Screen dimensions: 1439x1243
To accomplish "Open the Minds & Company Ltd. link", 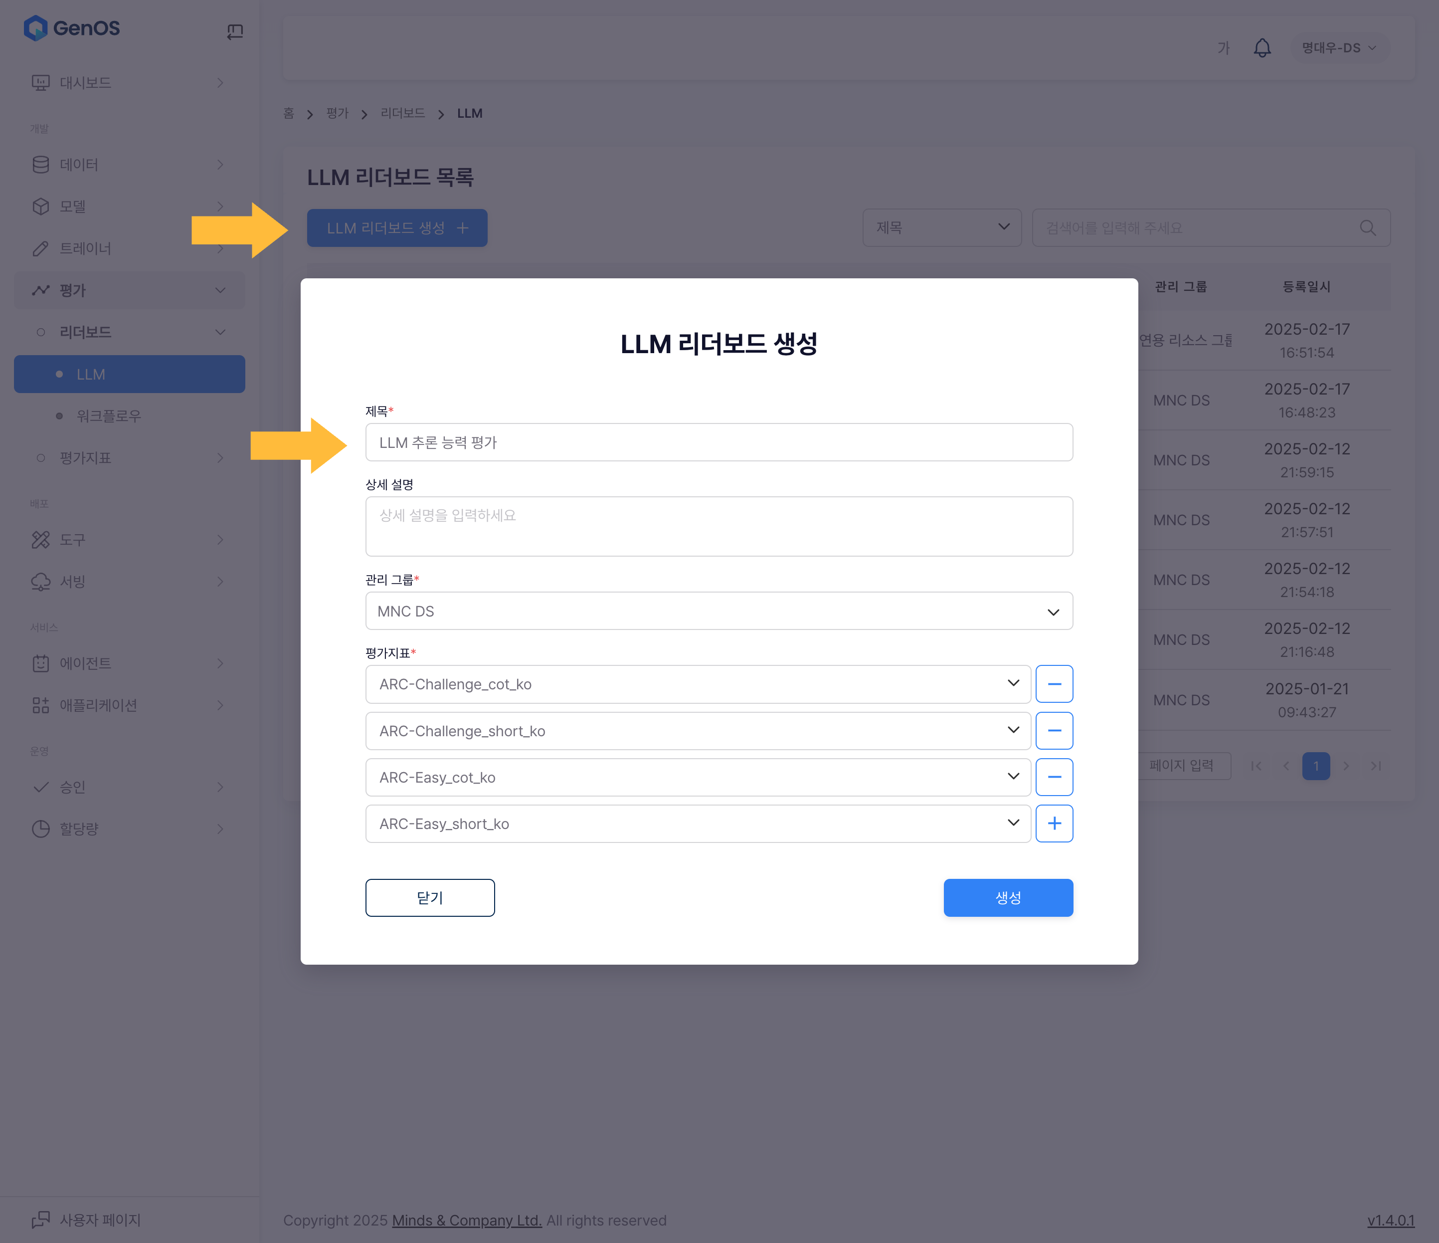I will 467,1221.
